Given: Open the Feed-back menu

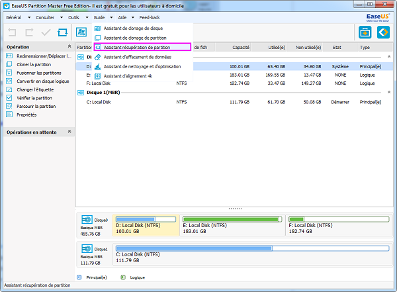Looking at the screenshot, I should 150,17.
